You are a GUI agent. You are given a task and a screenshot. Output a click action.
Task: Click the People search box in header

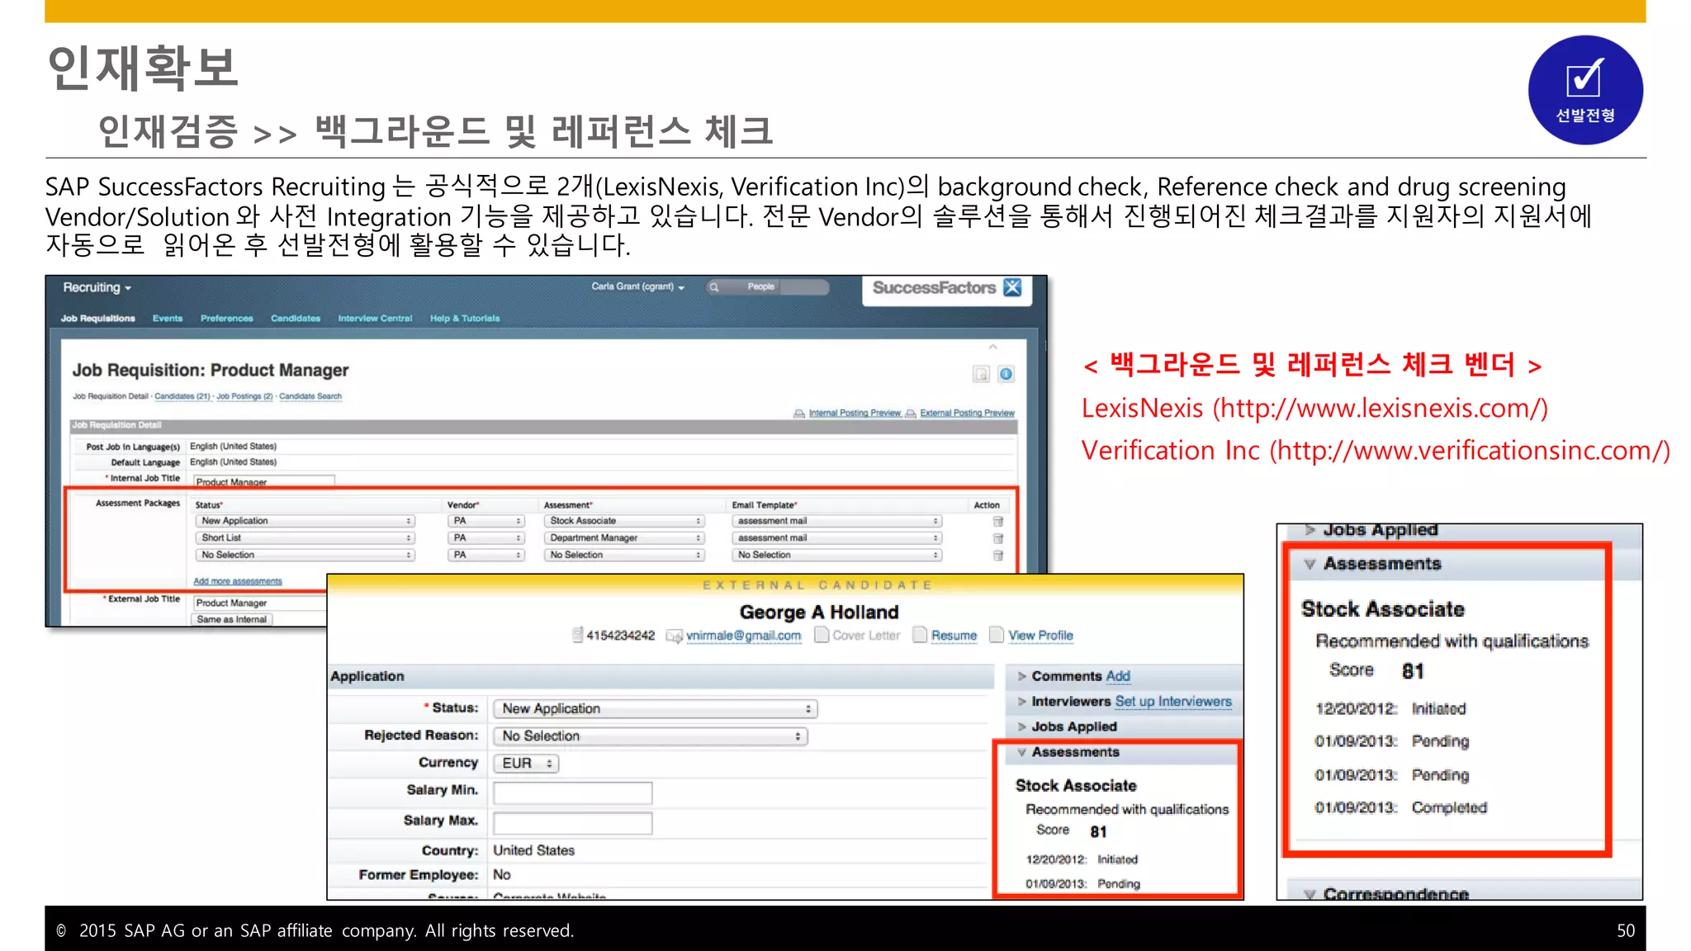coord(767,287)
